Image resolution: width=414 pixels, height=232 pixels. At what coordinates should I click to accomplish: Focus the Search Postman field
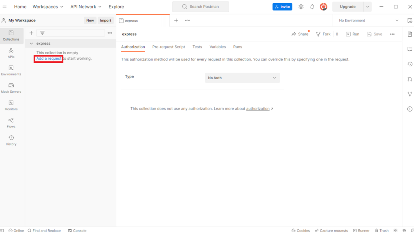[x=201, y=7]
